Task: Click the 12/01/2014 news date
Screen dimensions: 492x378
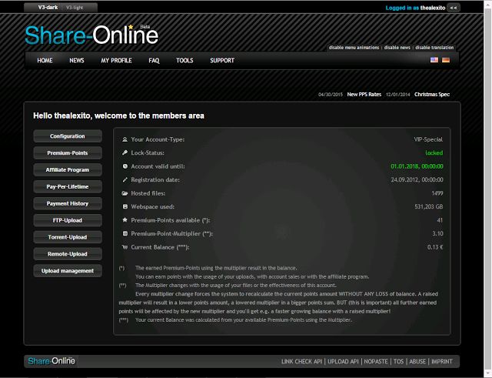Action: 398,94
